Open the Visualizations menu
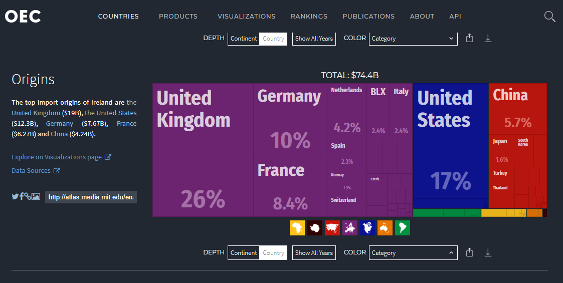This screenshot has height=283, width=563. point(246,16)
